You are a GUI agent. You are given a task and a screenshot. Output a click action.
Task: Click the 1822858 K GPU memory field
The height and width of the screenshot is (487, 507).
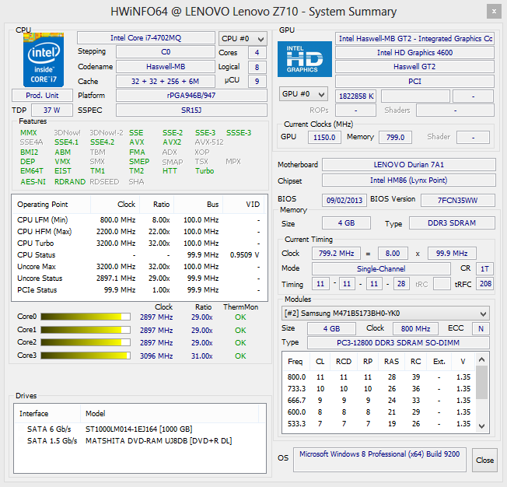point(355,96)
